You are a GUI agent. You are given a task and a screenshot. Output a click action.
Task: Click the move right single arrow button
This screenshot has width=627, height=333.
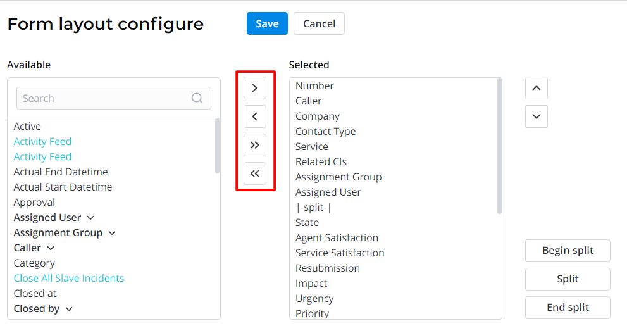[x=254, y=88]
